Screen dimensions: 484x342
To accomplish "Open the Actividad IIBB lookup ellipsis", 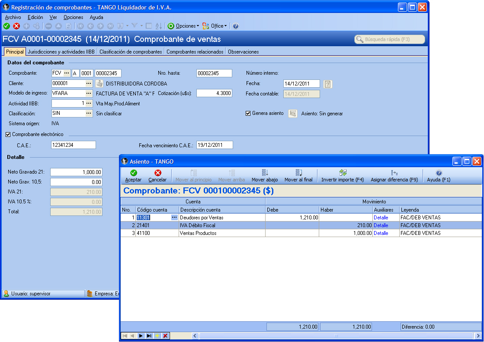I will click(x=89, y=104).
